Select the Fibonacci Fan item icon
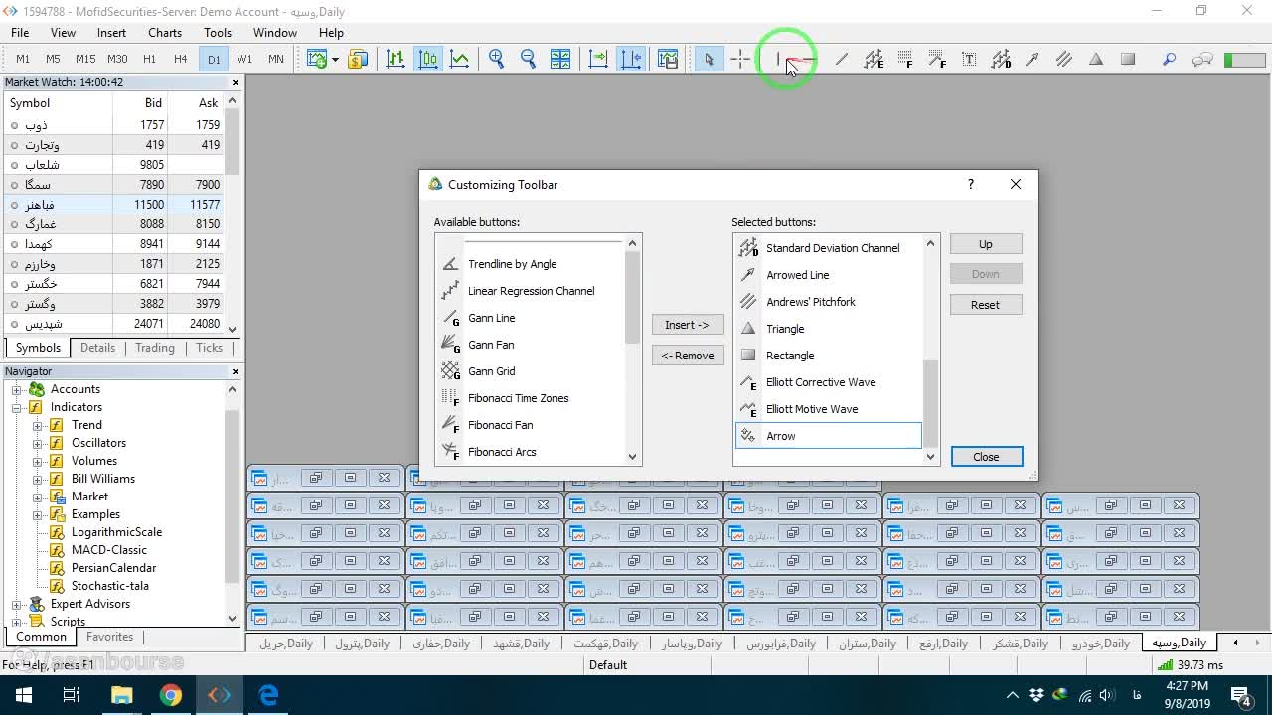 tap(450, 425)
